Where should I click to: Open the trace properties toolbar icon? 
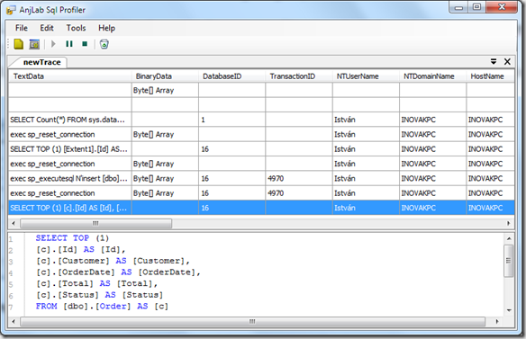coord(34,44)
